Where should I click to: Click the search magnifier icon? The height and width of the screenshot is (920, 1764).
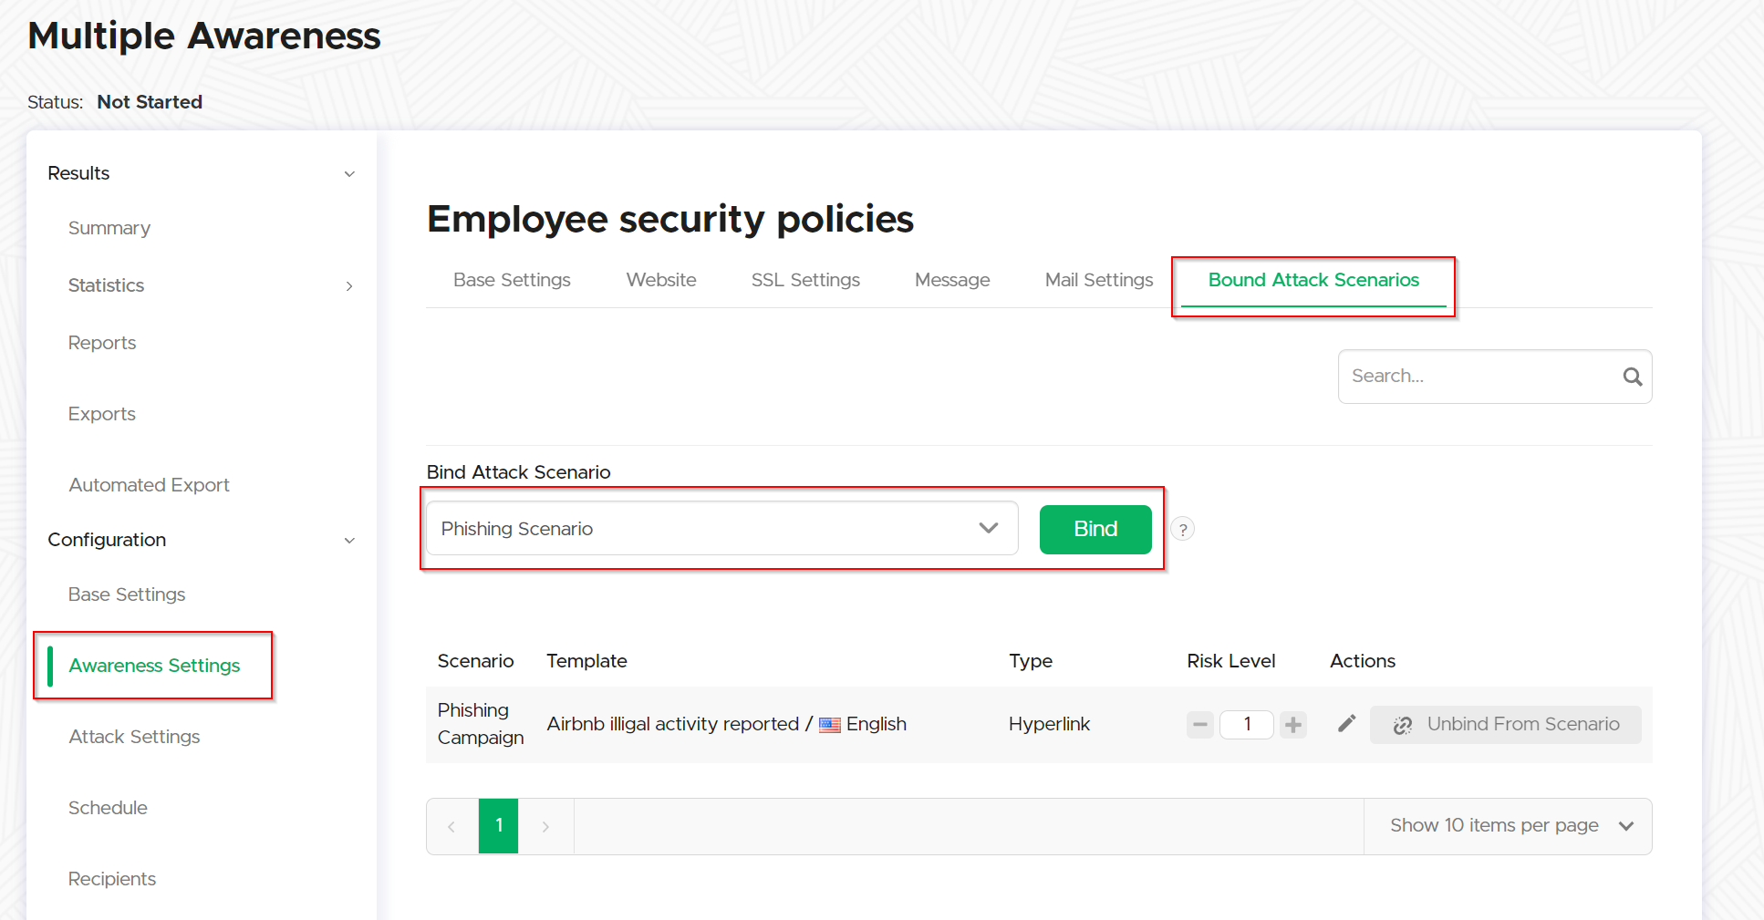(1632, 377)
